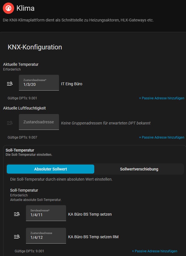This screenshot has height=256, width=186.
Task: Click the KA Büro BS Temp setzen RM label
Action: coord(93,237)
